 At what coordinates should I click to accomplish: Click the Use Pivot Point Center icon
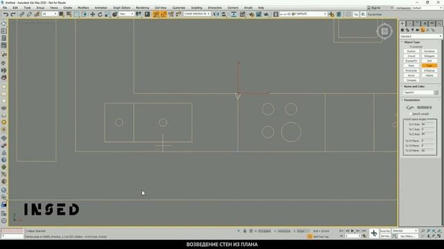pos(139,14)
